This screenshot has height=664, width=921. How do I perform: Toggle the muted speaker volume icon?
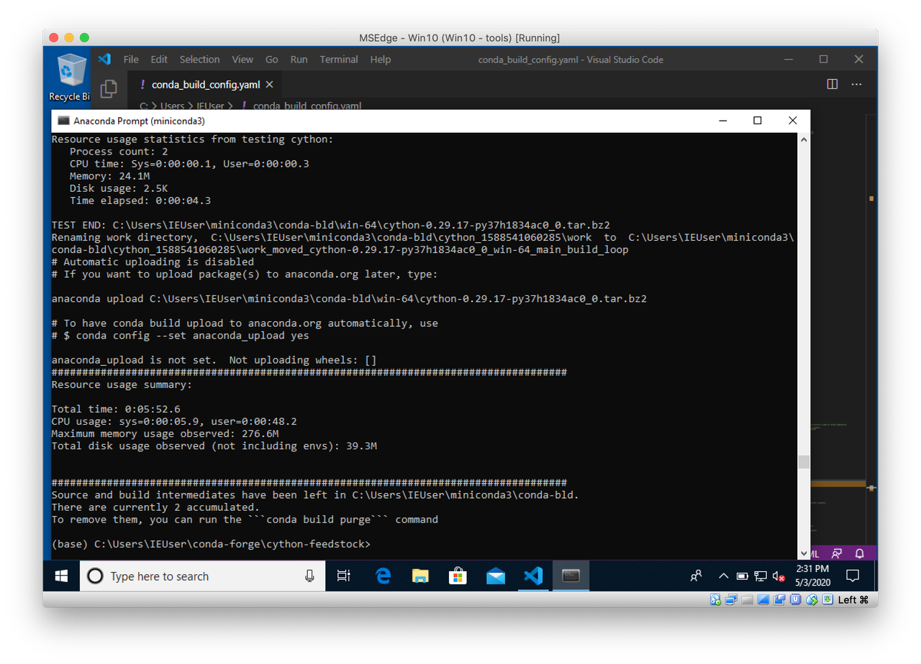point(779,576)
